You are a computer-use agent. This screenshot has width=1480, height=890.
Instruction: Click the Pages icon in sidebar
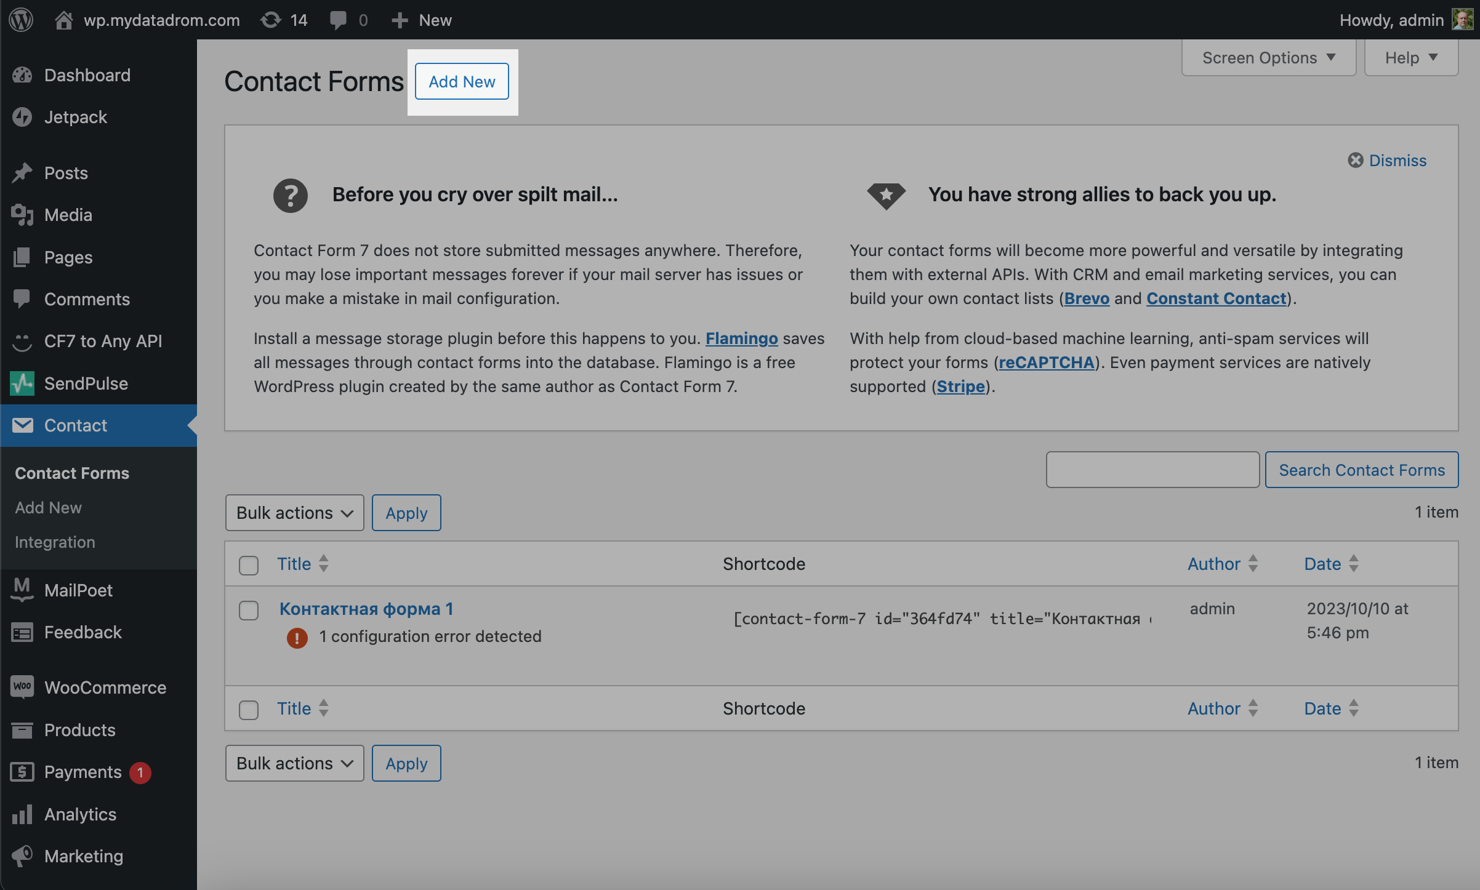coord(22,257)
